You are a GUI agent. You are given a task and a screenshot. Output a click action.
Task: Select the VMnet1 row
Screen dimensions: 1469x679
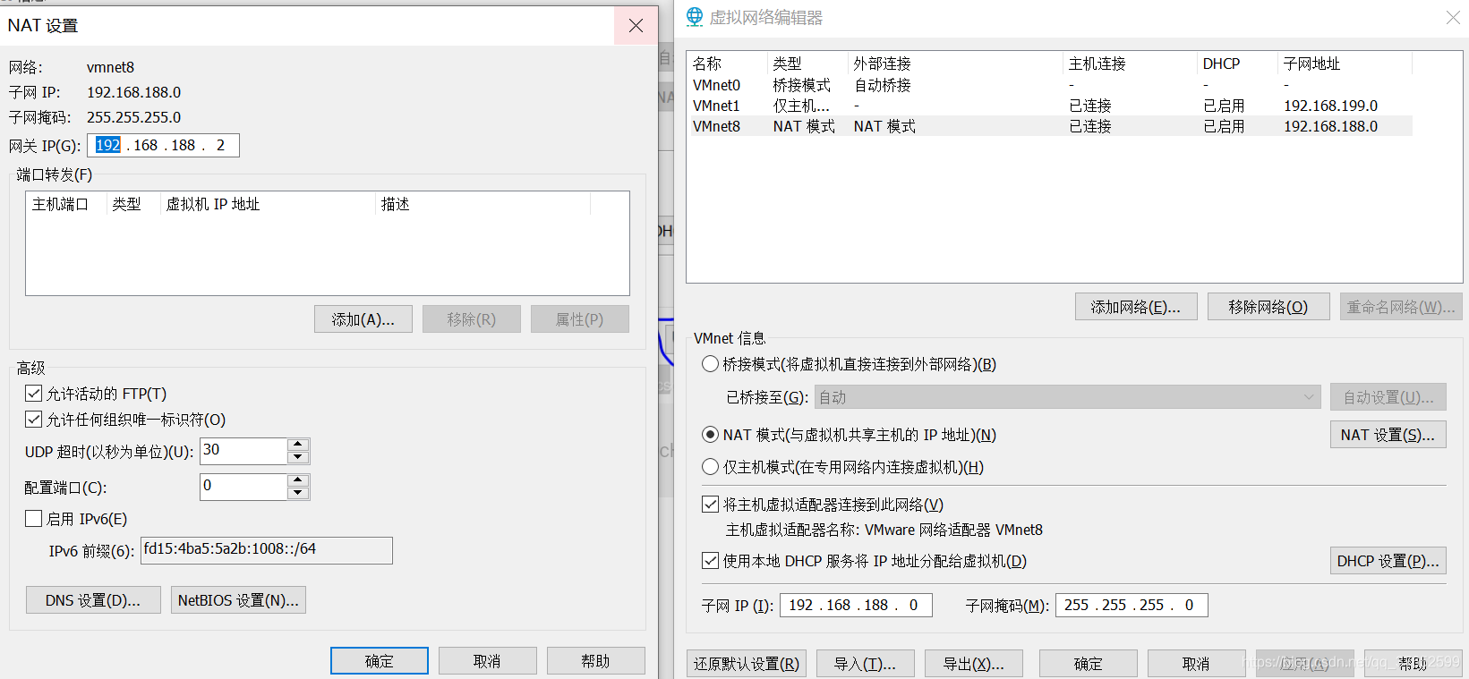pyautogui.click(x=1049, y=106)
